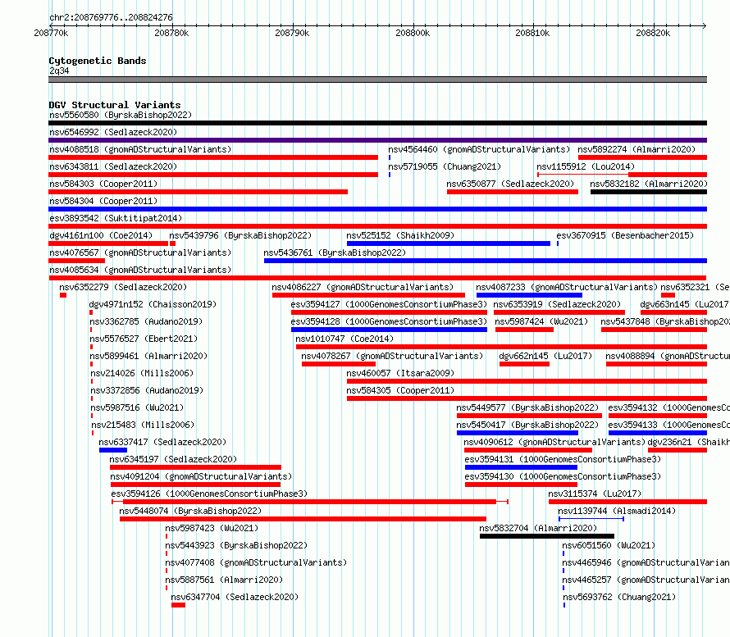Click nsv6347704 (Sedlazeck2020) label
730x637 pixels.
click(235, 597)
